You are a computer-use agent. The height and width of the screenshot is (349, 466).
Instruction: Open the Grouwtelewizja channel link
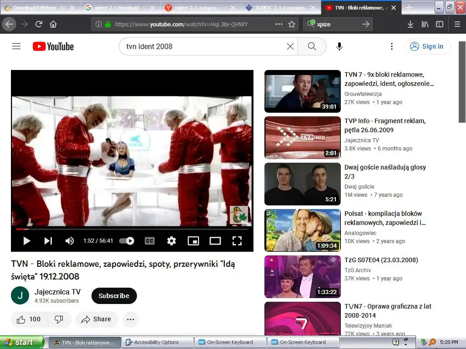coord(363,94)
